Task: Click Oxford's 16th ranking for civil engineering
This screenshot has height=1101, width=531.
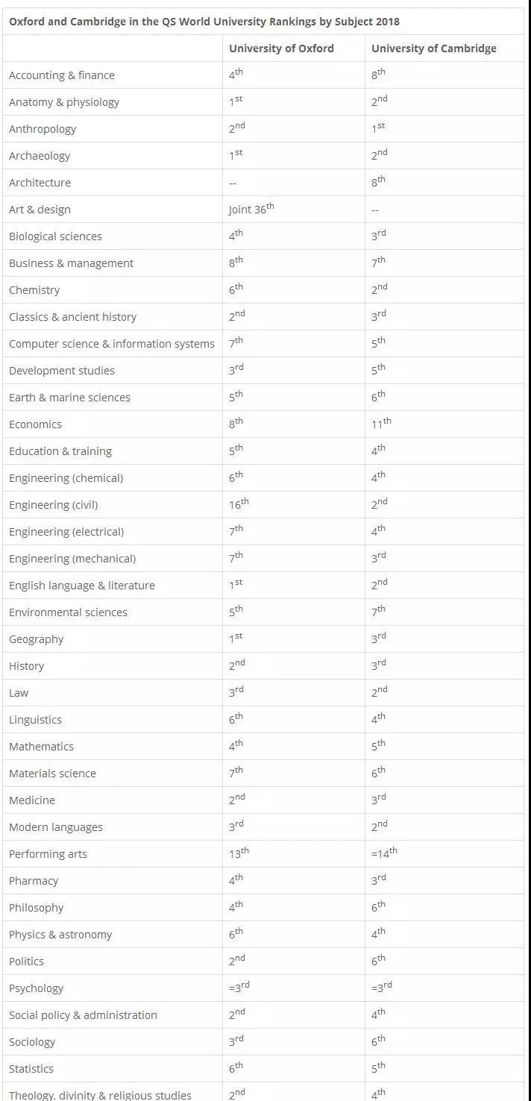Action: tap(239, 504)
